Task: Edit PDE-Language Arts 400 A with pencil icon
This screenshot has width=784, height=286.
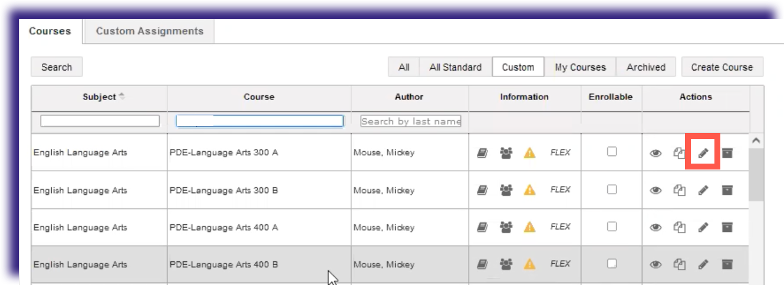Action: point(703,227)
